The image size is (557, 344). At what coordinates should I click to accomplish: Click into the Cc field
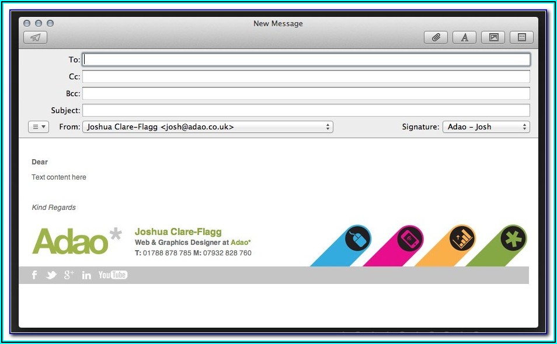point(306,76)
